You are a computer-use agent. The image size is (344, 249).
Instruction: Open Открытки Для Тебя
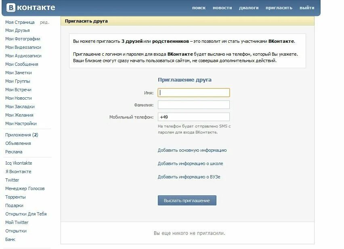pos(26,214)
